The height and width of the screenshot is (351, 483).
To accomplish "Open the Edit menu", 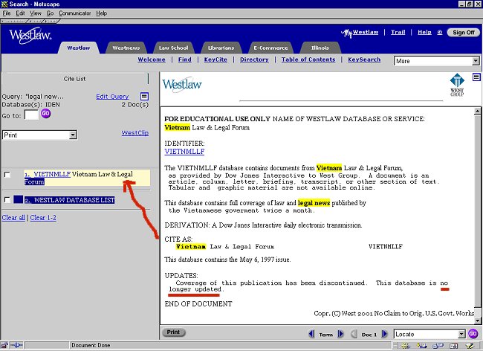I will point(20,13).
